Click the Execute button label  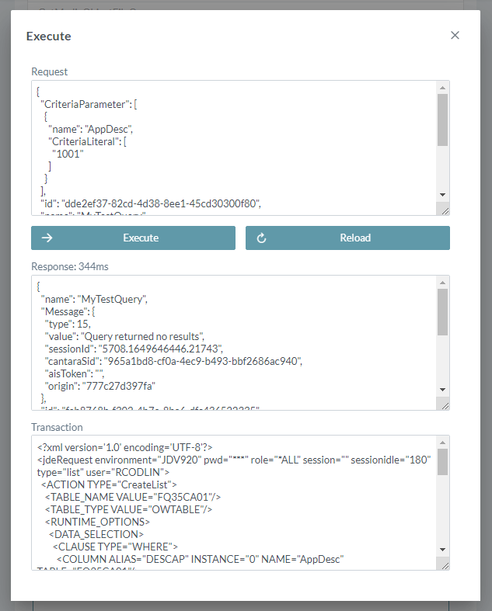pyautogui.click(x=141, y=238)
